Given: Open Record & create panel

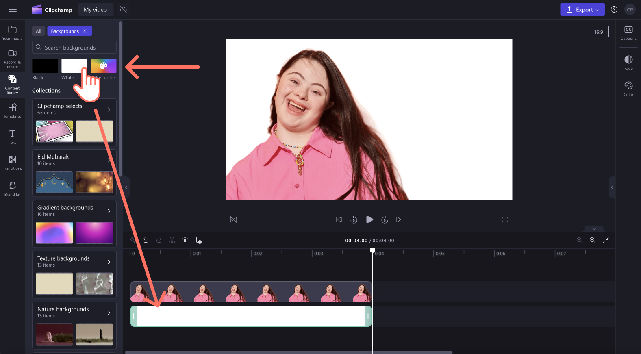Looking at the screenshot, I should coord(12,59).
